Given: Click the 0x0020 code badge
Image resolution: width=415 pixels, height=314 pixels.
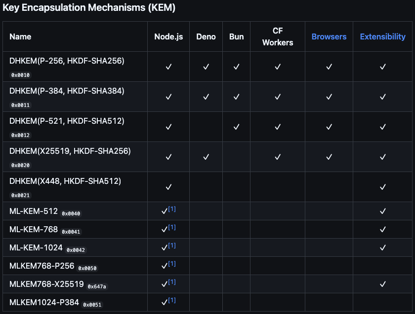Looking at the screenshot, I should coord(20,165).
